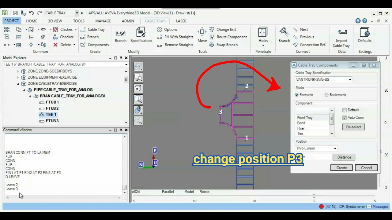Click Command Window vertical scrollbar thumb

coord(124,187)
